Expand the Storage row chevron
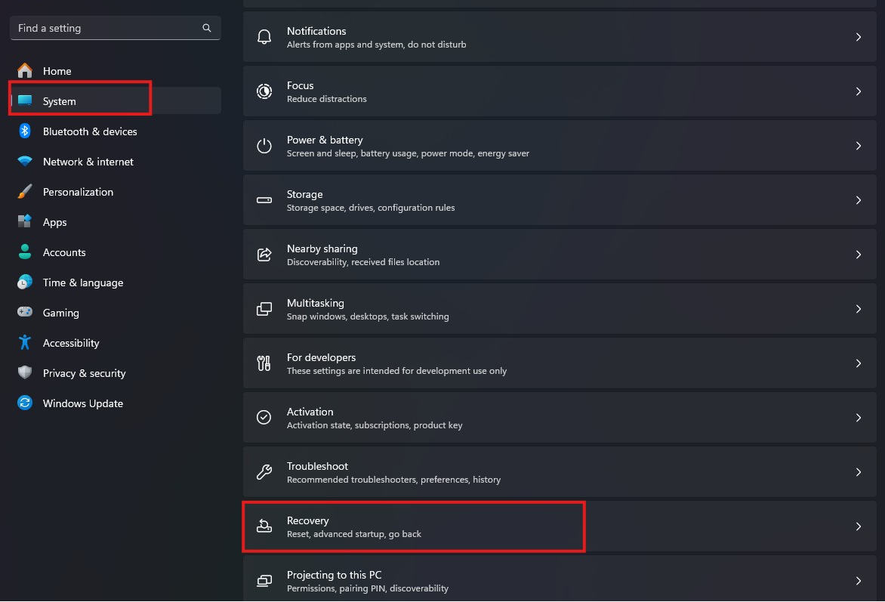 coord(858,200)
